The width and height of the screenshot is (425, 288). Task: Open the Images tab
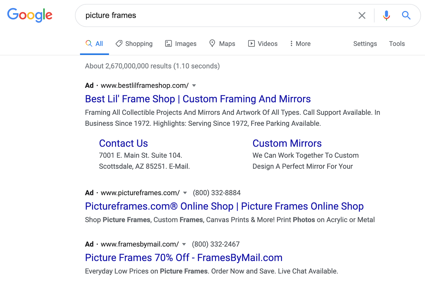tap(181, 44)
